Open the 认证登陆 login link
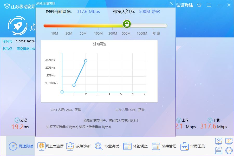The height and width of the screenshot is (156, 234). pos(185,5)
